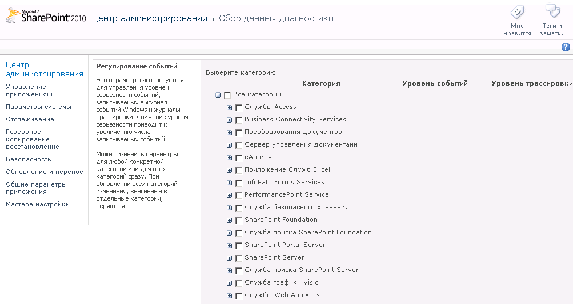Expand 'SharePoint Portal Server' category
Screen dimensions: 573x304
pos(230,246)
